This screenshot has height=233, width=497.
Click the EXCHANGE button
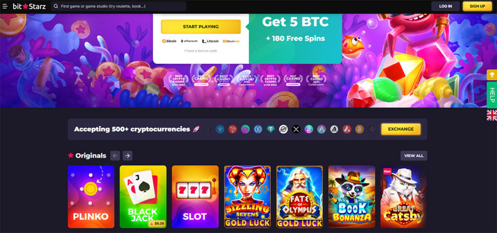400,129
